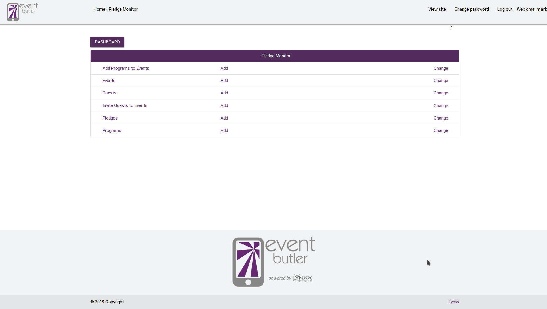This screenshot has height=309, width=547.
Task: Add a new Event
Action: click(x=224, y=81)
